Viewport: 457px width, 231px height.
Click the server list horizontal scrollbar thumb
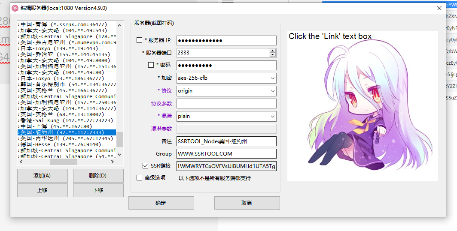[64, 162]
